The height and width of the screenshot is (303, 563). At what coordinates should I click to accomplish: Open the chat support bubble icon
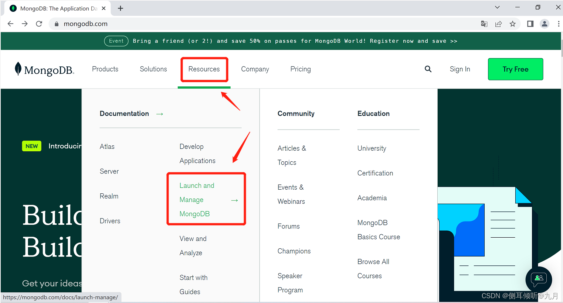click(539, 279)
